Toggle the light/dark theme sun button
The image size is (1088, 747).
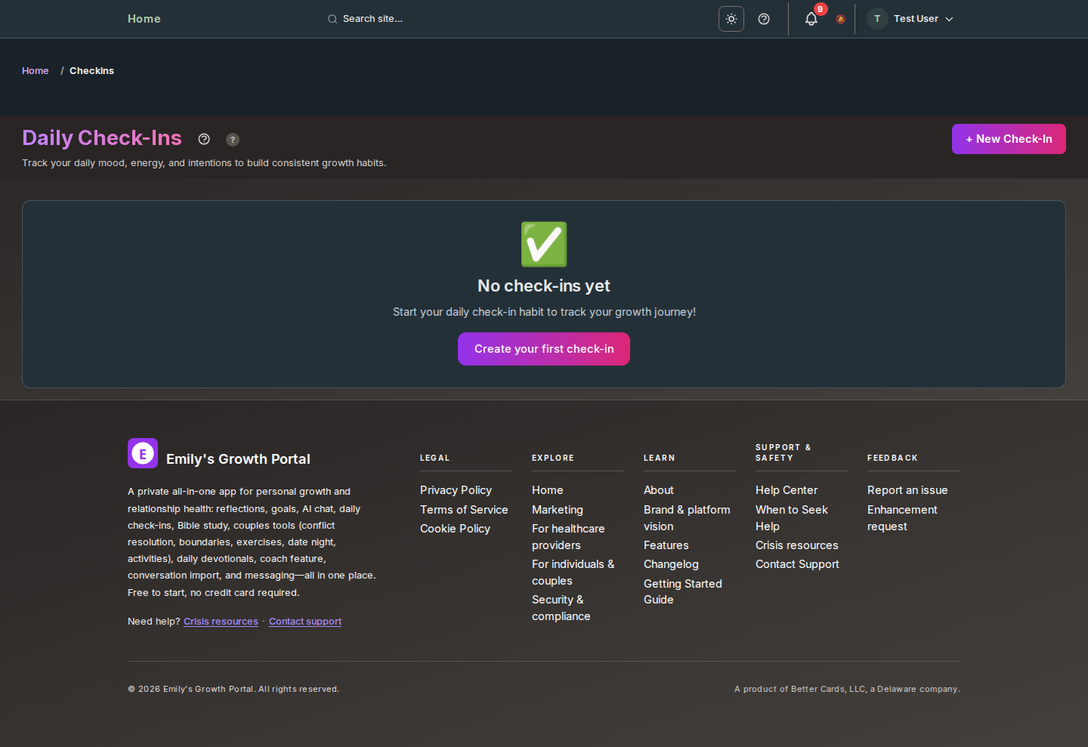pyautogui.click(x=731, y=19)
